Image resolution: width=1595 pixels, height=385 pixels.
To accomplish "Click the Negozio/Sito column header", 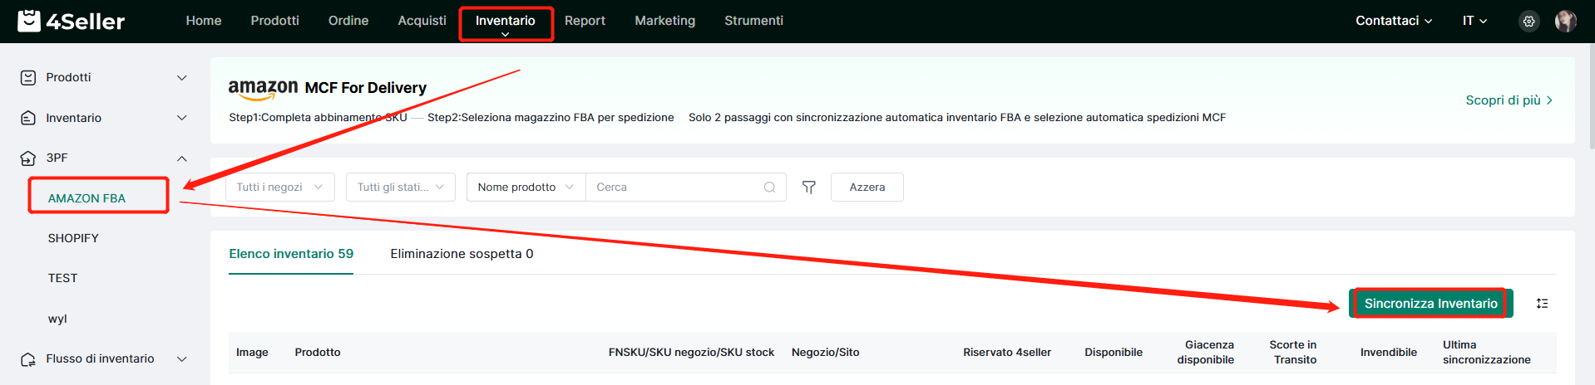I will point(826,353).
